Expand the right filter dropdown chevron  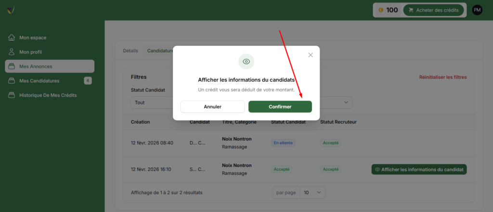tap(345, 102)
